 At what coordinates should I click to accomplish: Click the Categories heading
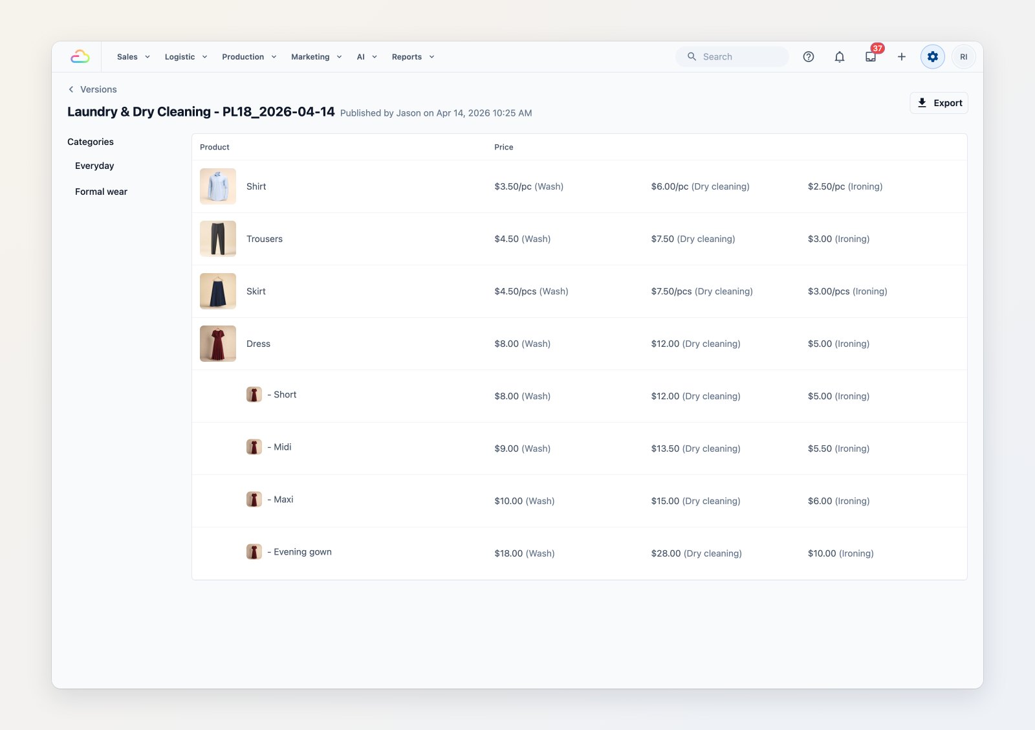click(91, 142)
